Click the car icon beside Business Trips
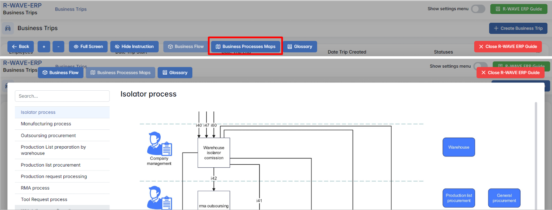 pos(8,28)
